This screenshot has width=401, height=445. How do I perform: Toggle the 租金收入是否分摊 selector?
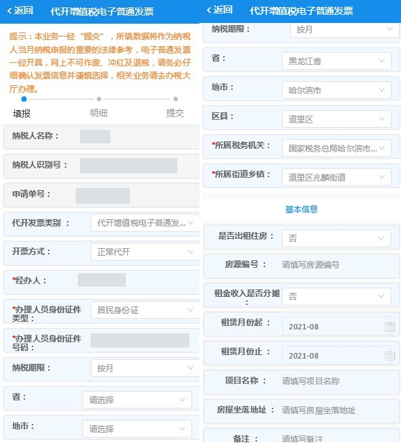pos(337,296)
